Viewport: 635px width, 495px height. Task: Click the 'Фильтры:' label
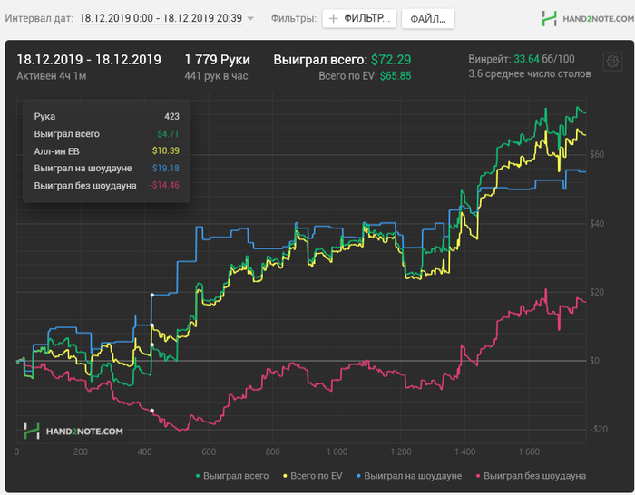tap(294, 18)
